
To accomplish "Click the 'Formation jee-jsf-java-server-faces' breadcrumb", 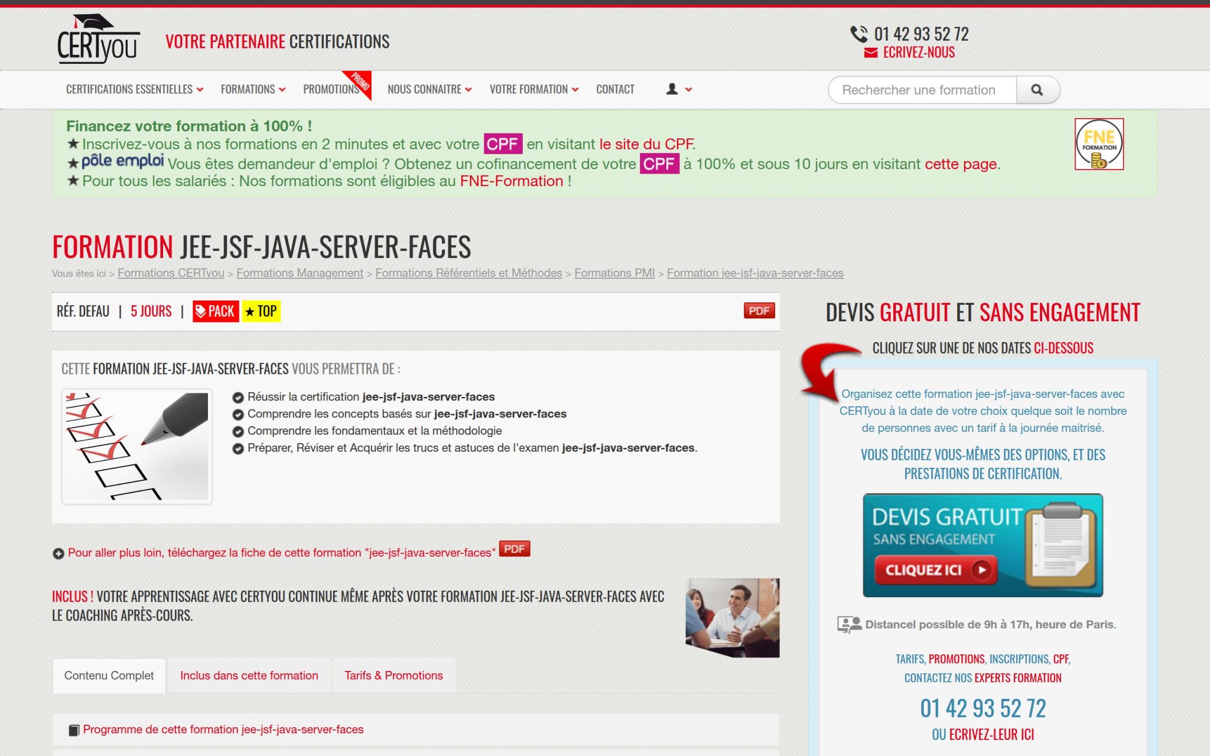I will (x=755, y=273).
